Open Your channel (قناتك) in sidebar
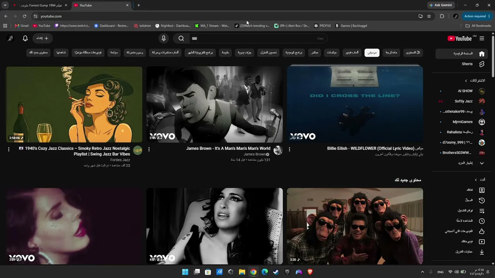Screen dimensions: 495x278 (462, 190)
